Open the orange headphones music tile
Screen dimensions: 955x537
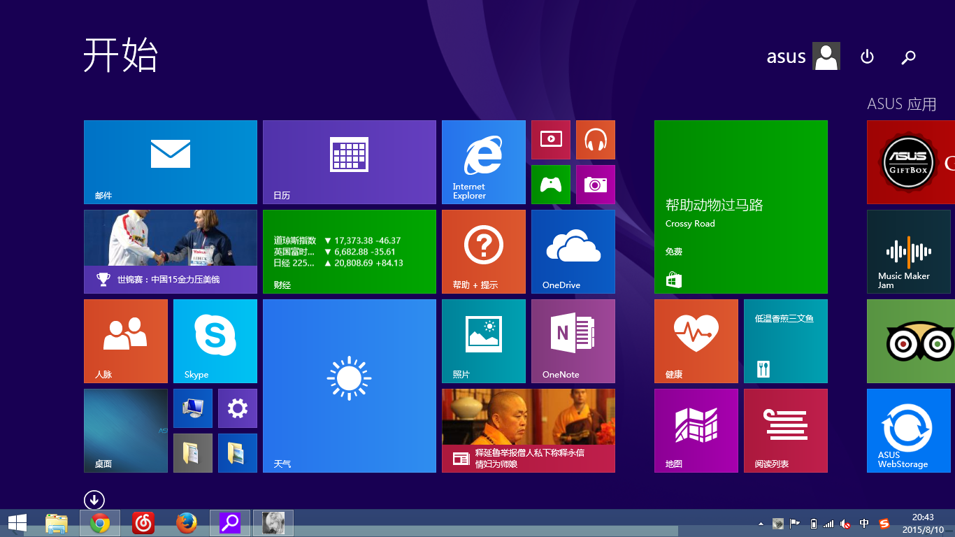[596, 140]
